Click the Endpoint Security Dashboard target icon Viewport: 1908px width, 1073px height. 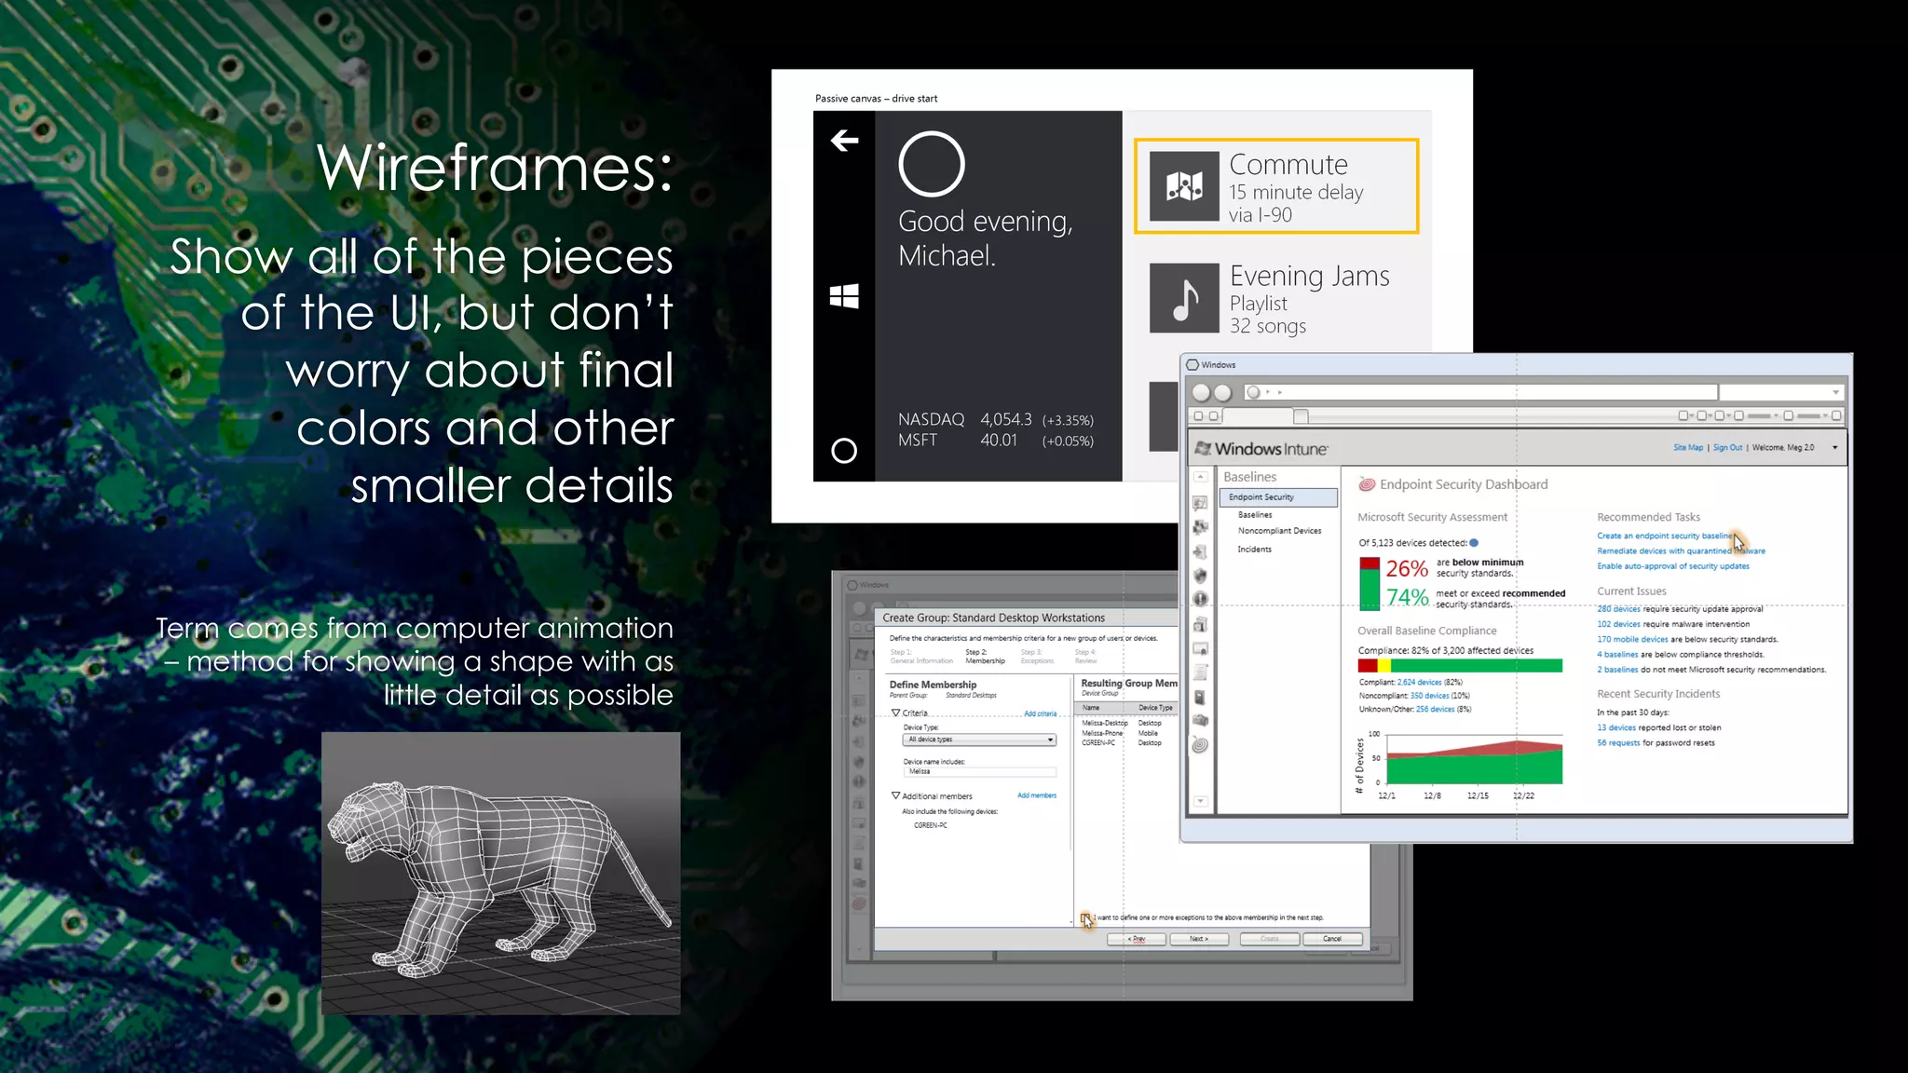(x=1367, y=484)
